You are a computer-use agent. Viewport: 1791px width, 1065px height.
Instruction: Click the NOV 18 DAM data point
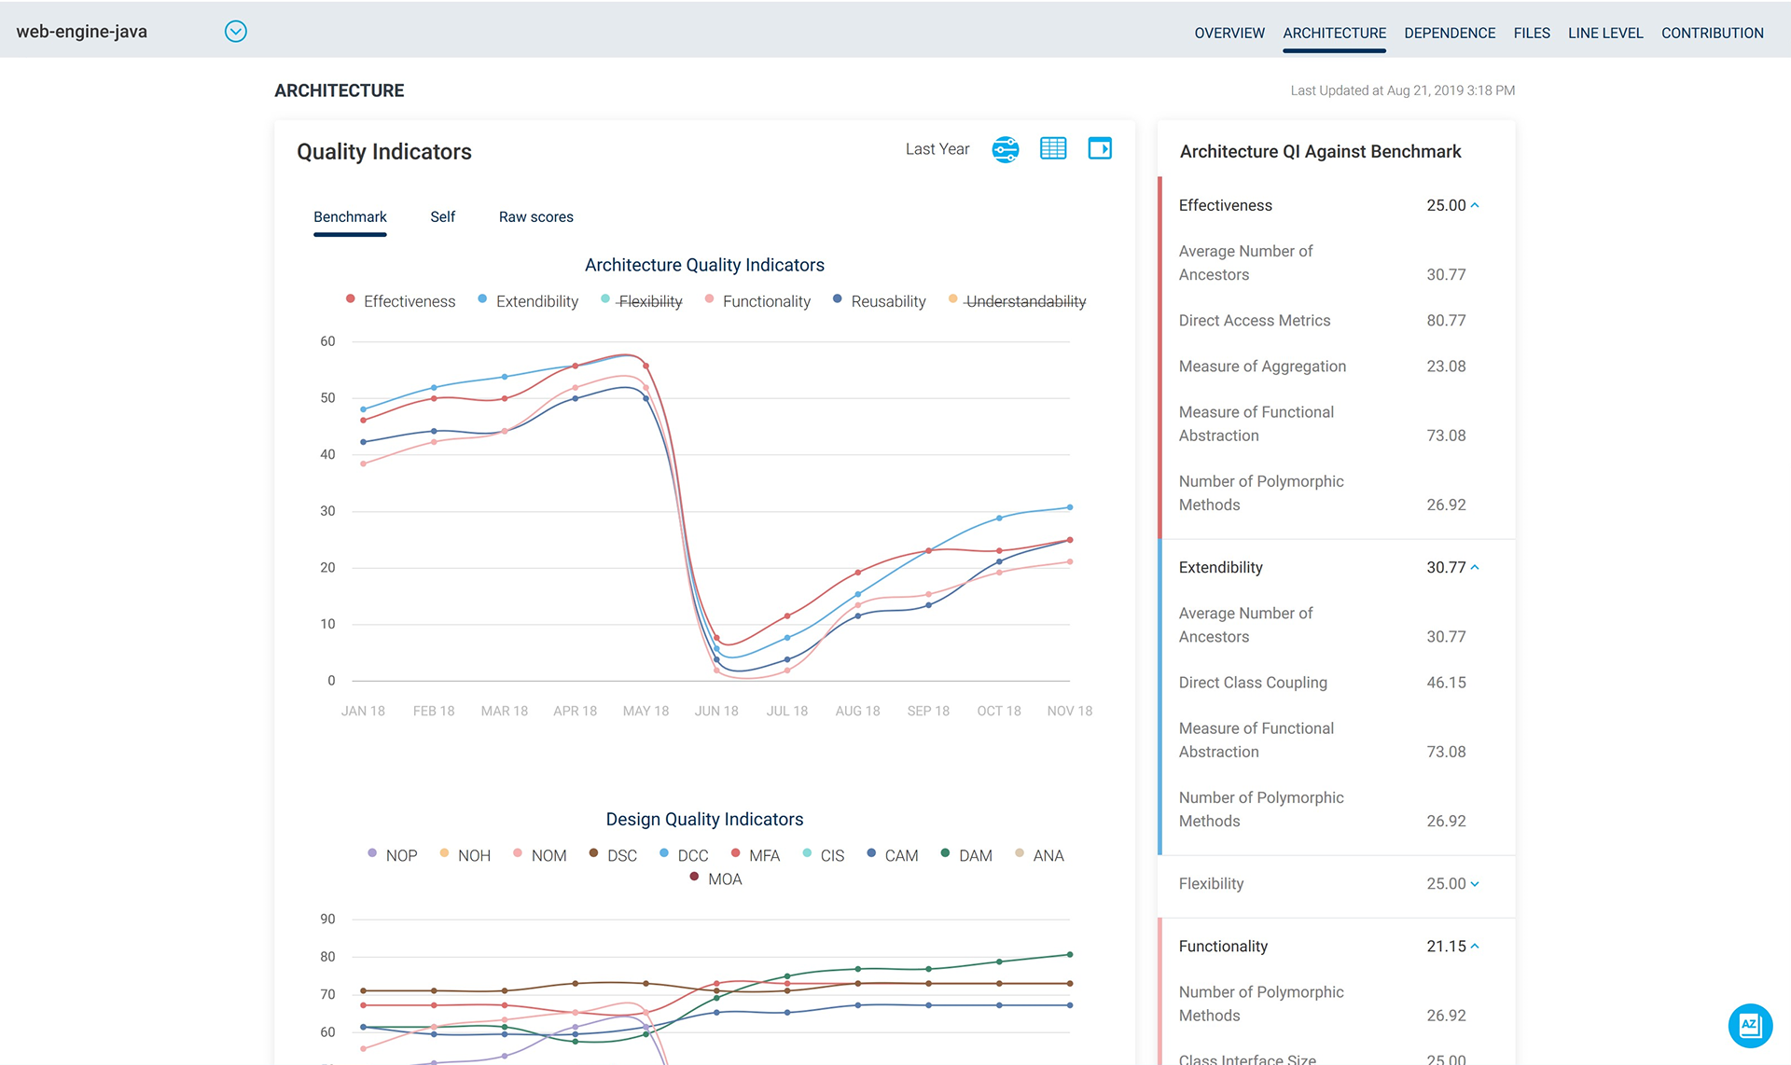click(1070, 954)
